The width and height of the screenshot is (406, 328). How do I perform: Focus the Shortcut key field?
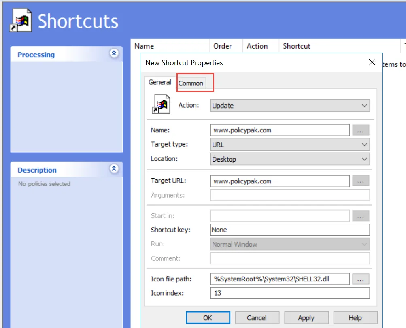point(290,230)
